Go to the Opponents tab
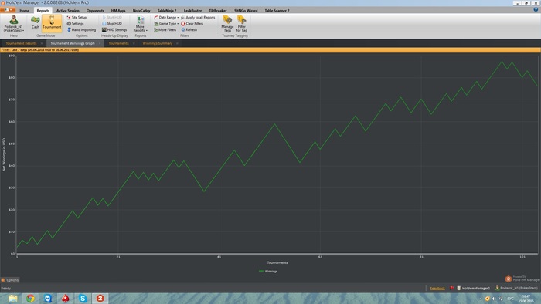The image size is (541, 304). click(95, 10)
